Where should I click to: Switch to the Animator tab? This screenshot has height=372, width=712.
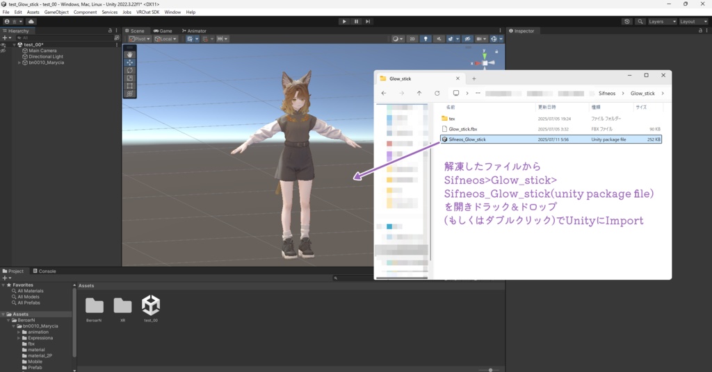[194, 31]
